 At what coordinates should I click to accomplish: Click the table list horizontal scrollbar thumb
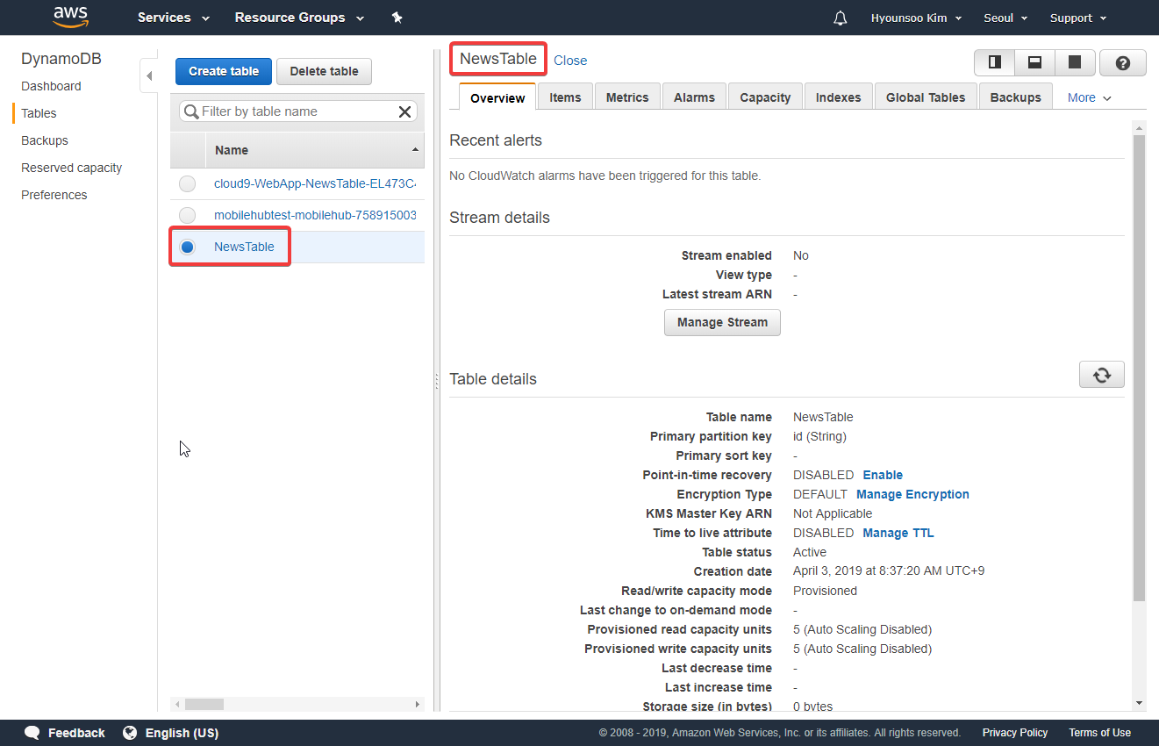[x=204, y=704]
